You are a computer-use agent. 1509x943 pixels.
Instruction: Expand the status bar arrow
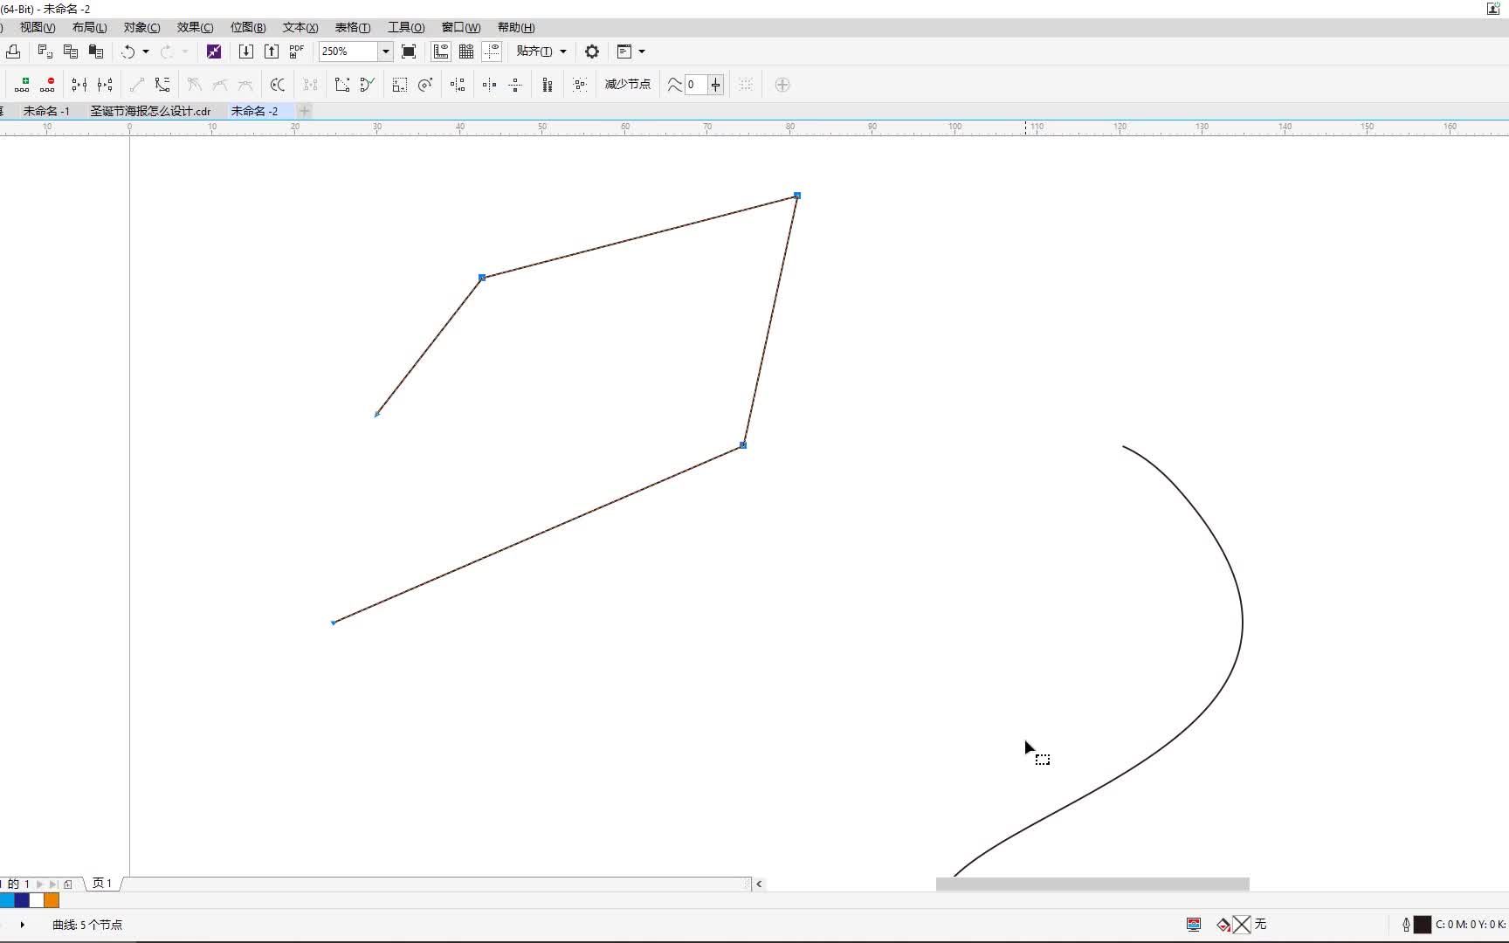(22, 925)
